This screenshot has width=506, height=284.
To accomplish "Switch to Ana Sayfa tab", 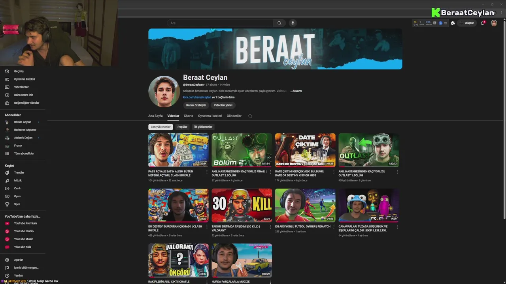I will pyautogui.click(x=155, y=116).
